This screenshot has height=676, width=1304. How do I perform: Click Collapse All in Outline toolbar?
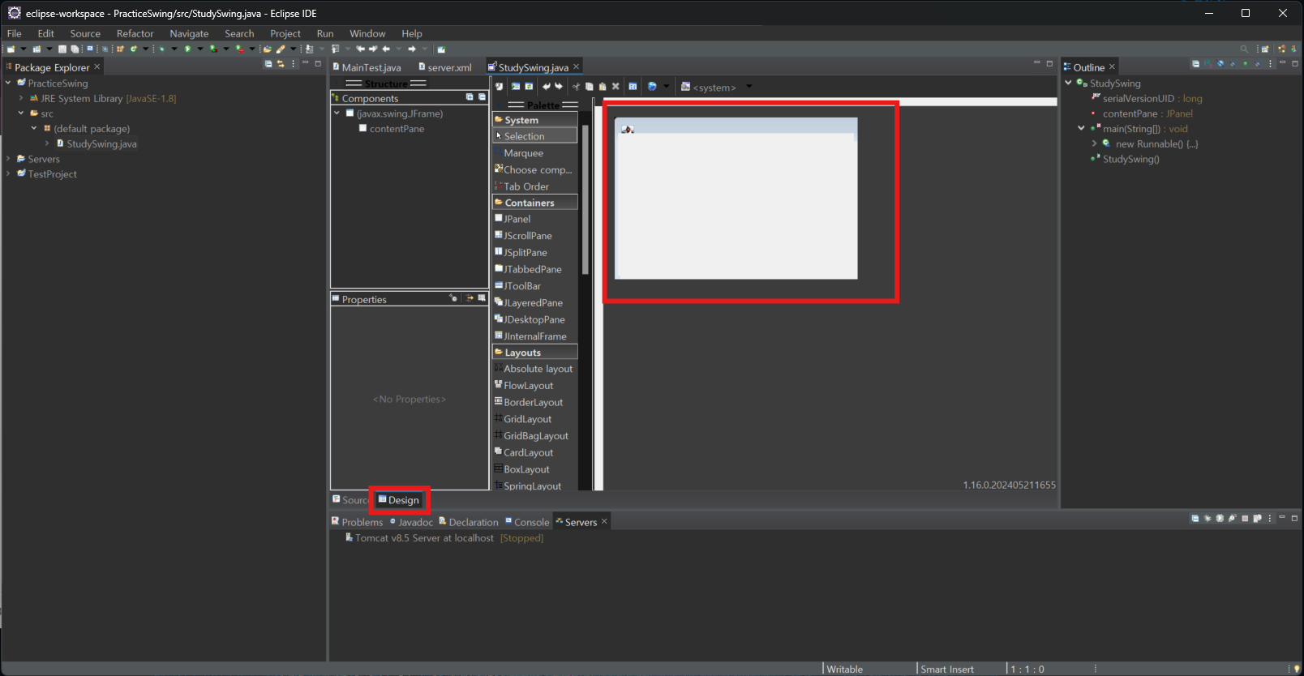(1195, 64)
